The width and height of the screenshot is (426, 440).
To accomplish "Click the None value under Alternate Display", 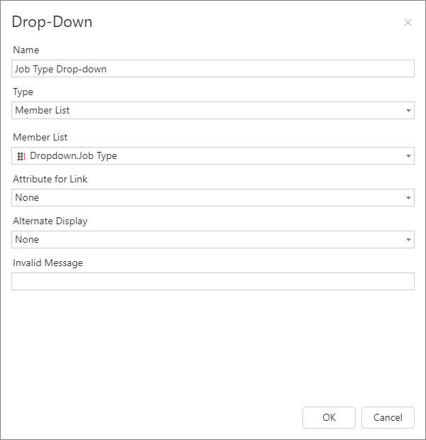I will 27,240.
